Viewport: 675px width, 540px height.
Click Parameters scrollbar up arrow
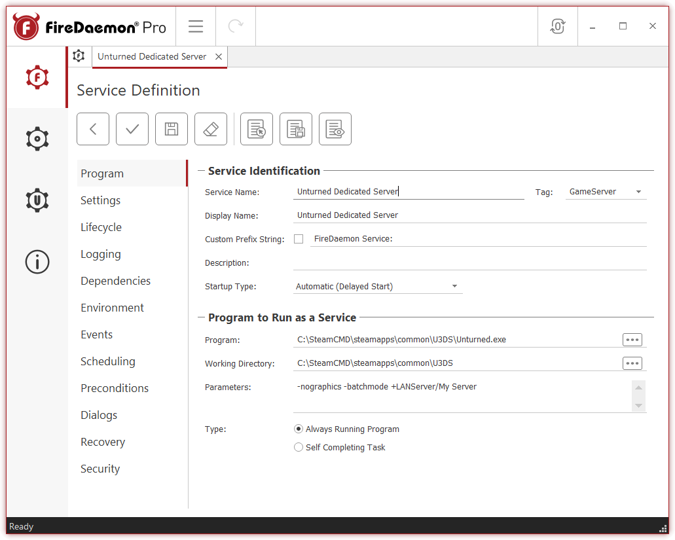[x=638, y=387]
